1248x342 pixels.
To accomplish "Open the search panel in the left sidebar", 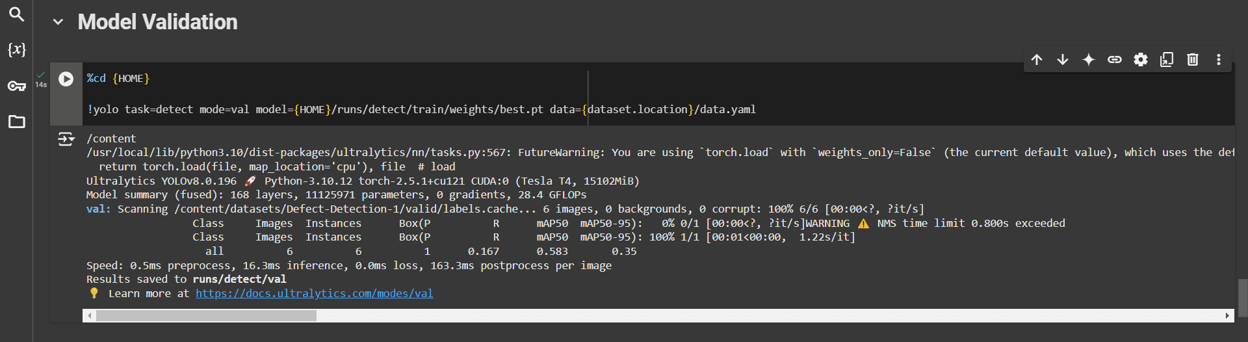I will tap(16, 14).
